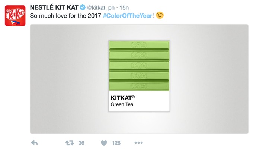Click the KitKat profile avatar
The height and width of the screenshot is (151, 253).
(15, 16)
